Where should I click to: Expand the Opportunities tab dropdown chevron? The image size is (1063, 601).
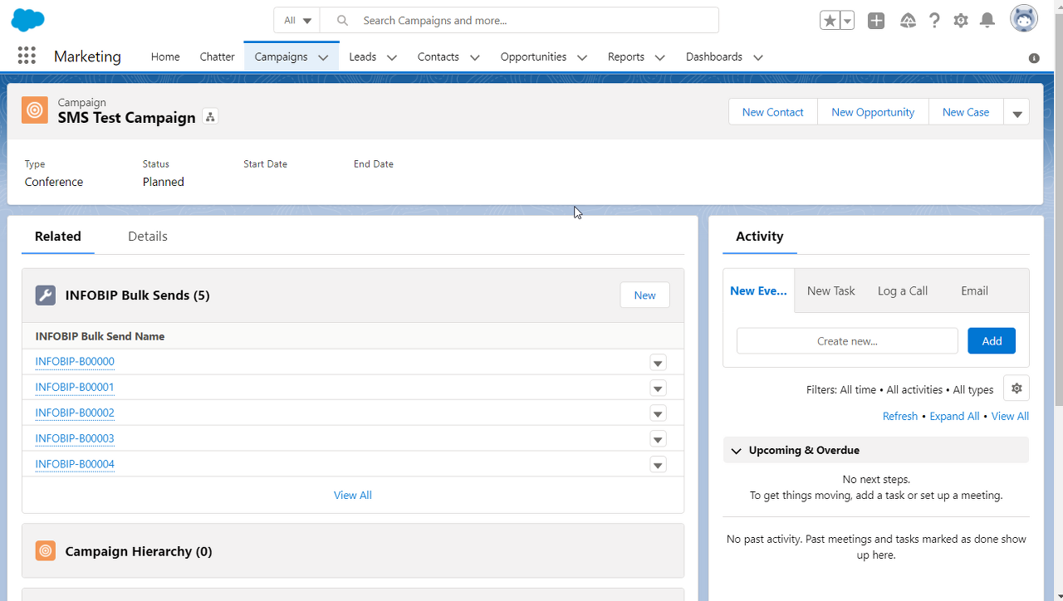pos(582,57)
